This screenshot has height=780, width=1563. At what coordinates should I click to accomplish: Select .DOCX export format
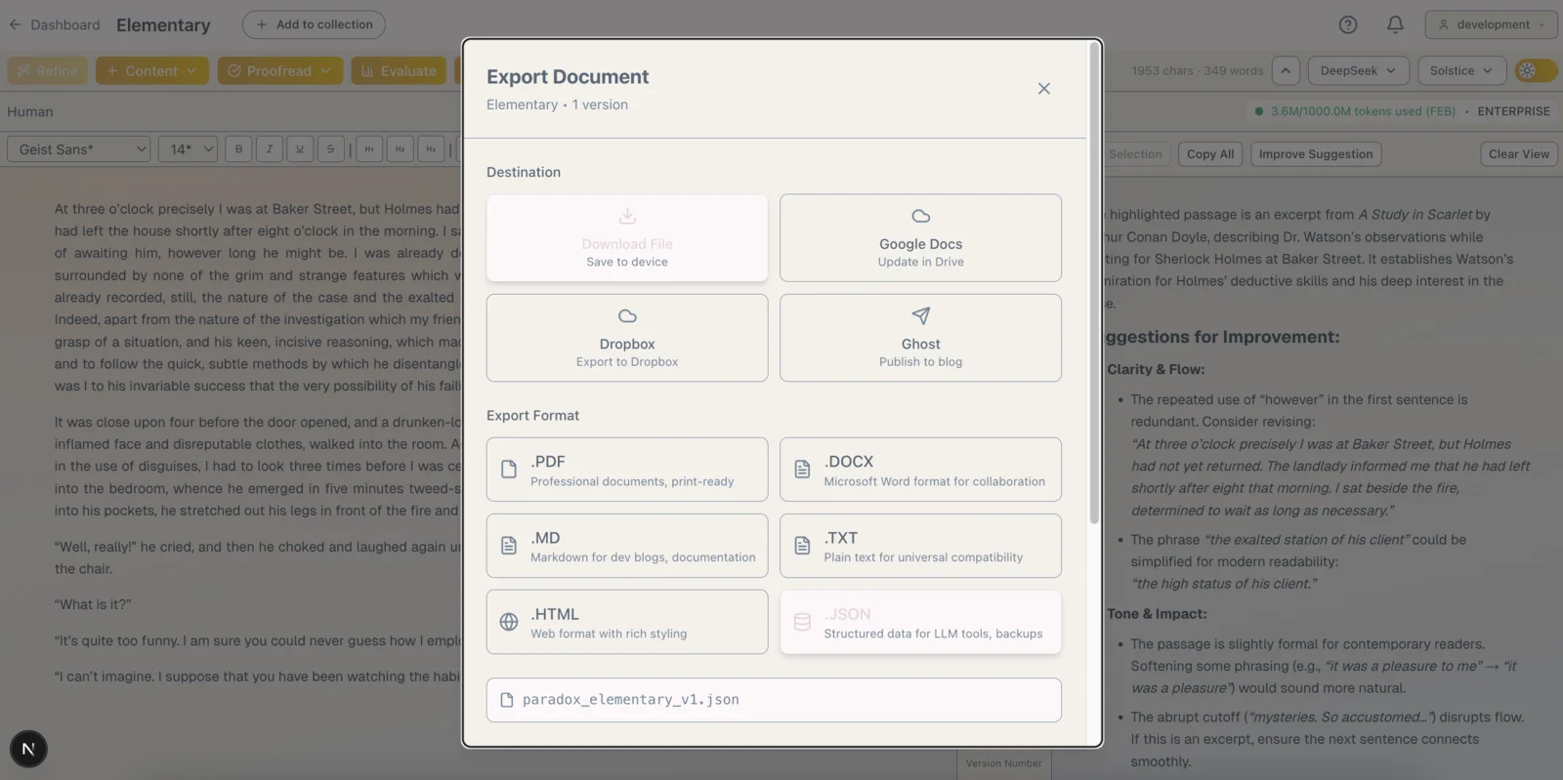click(920, 470)
